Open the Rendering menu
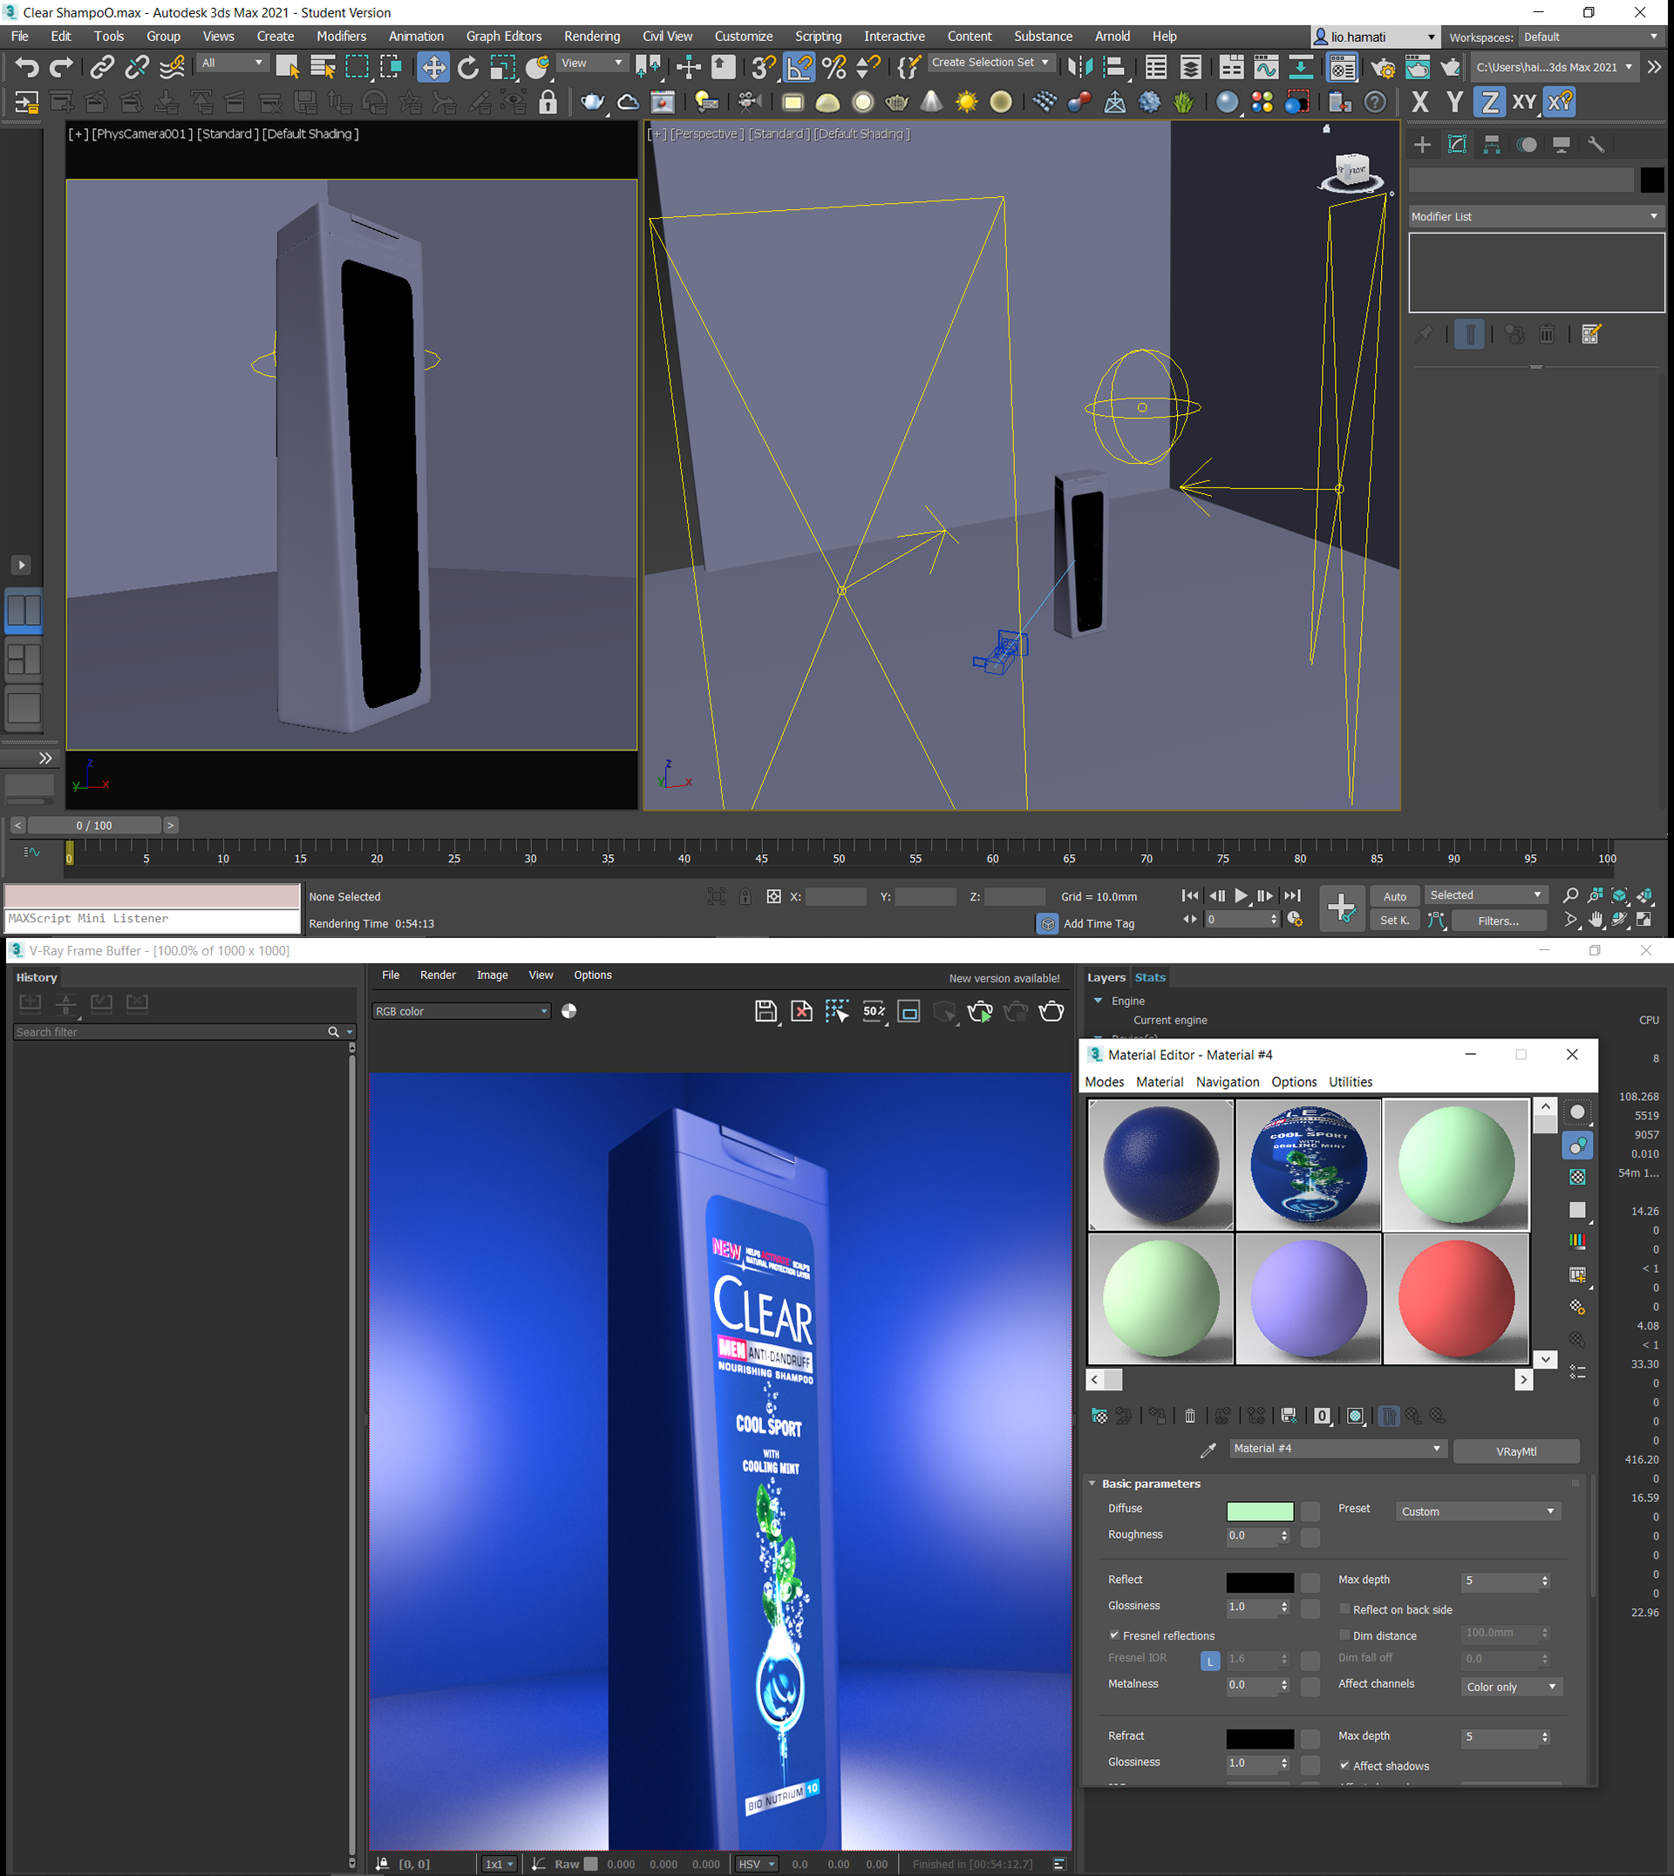1674x1876 pixels. click(591, 37)
